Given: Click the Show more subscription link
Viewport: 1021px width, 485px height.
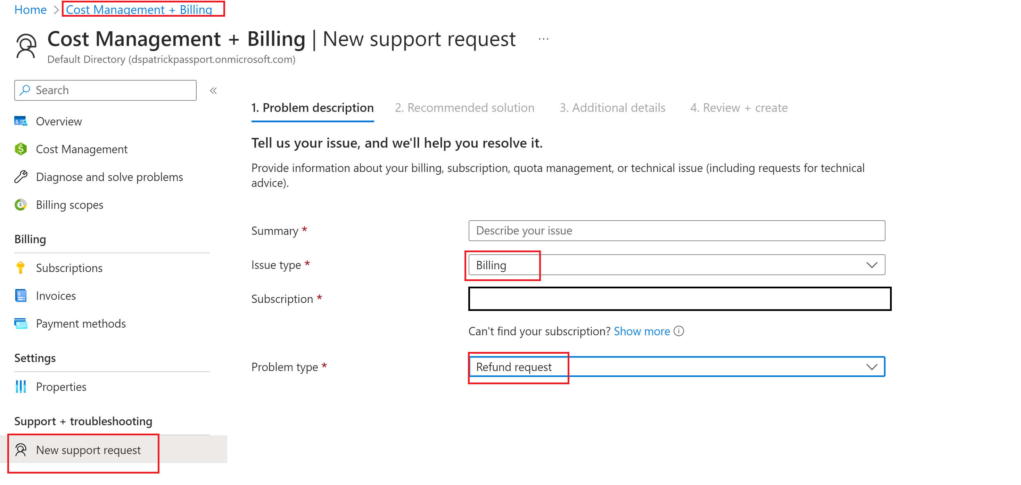Looking at the screenshot, I should pos(641,331).
